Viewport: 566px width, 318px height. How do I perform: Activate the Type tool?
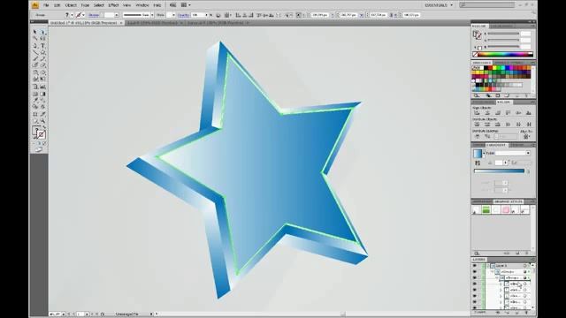[x=43, y=46]
